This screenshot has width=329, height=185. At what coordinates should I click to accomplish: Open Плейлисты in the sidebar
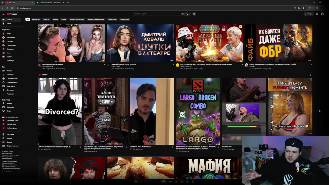coord(10,75)
